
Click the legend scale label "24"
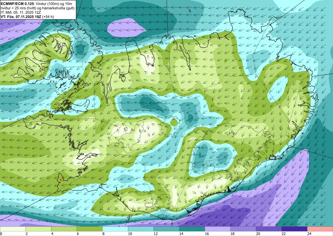coord(309,234)
